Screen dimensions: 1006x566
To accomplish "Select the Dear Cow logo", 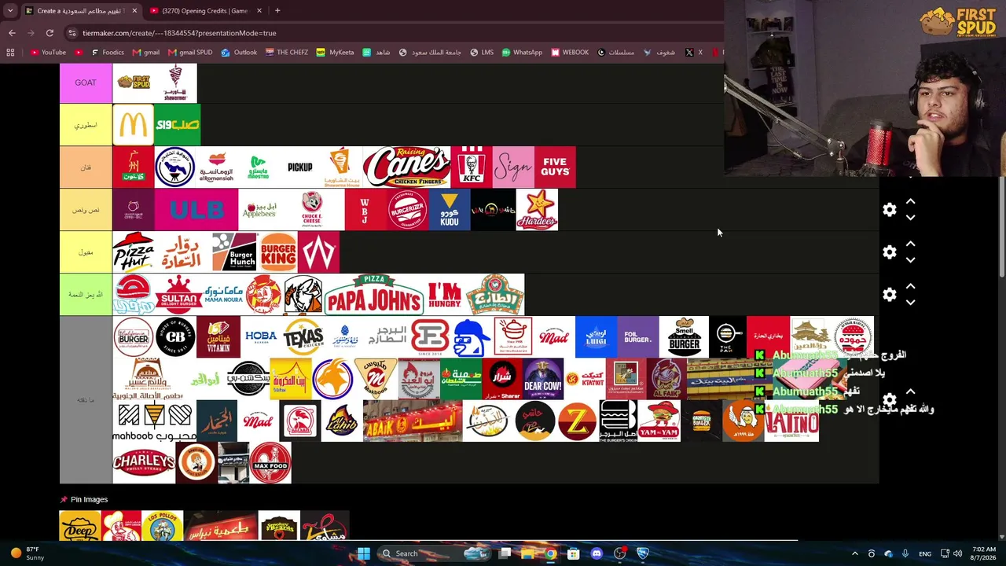I will 543,379.
